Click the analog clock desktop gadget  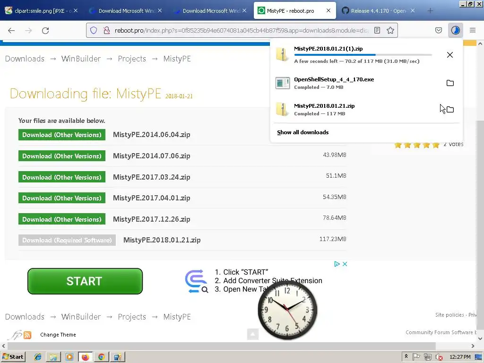287,310
